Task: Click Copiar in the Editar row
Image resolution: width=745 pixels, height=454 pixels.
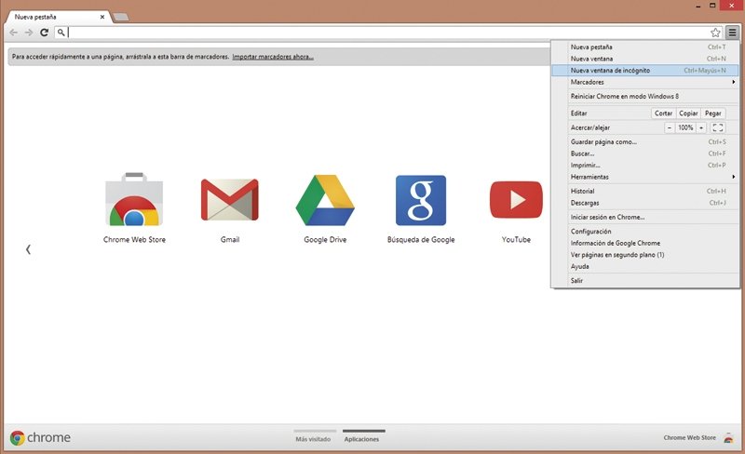Action: click(688, 113)
